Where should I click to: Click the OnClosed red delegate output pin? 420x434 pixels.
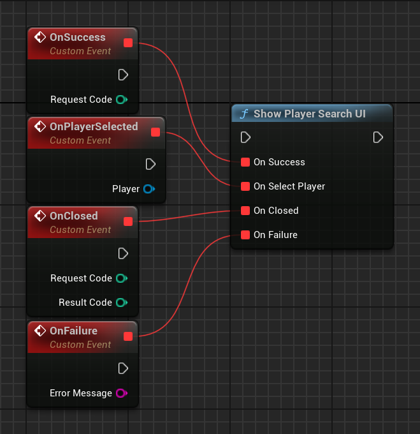pyautogui.click(x=127, y=221)
